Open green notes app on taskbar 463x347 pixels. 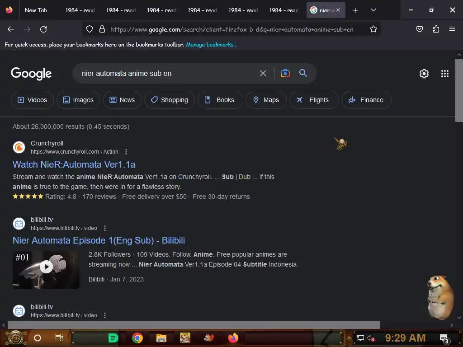point(113,338)
